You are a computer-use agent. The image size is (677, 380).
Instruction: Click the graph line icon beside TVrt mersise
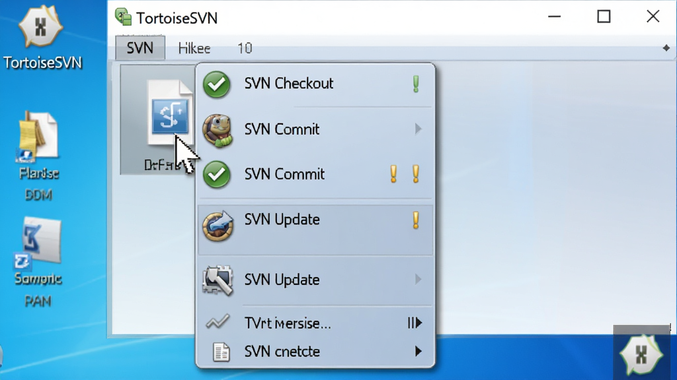(x=218, y=322)
